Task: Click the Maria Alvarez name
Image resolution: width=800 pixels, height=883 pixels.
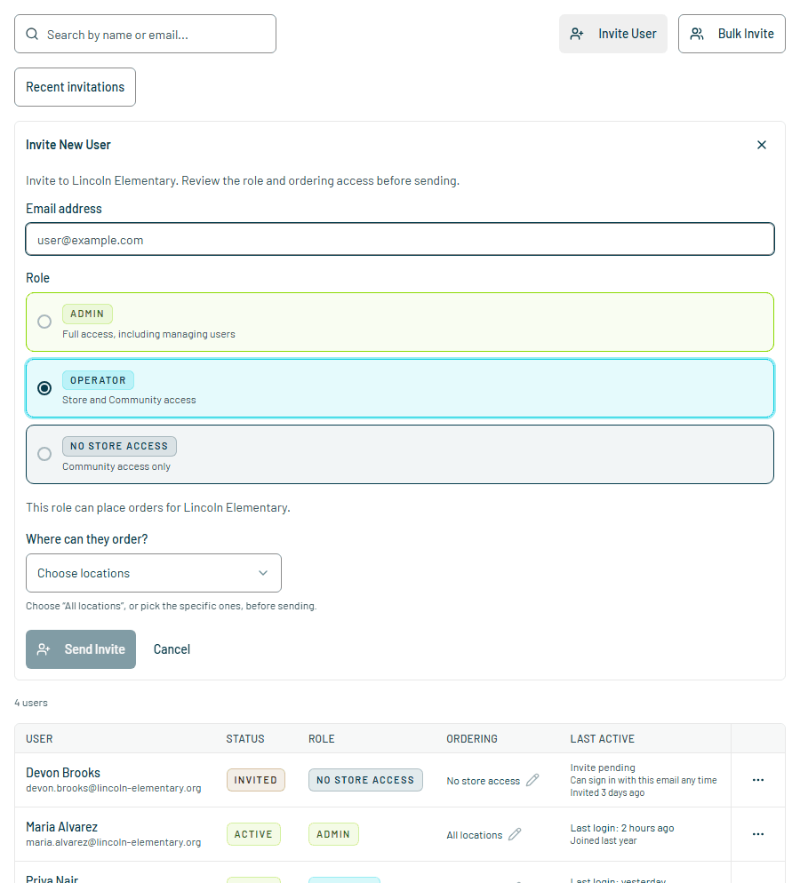Action: point(61,827)
